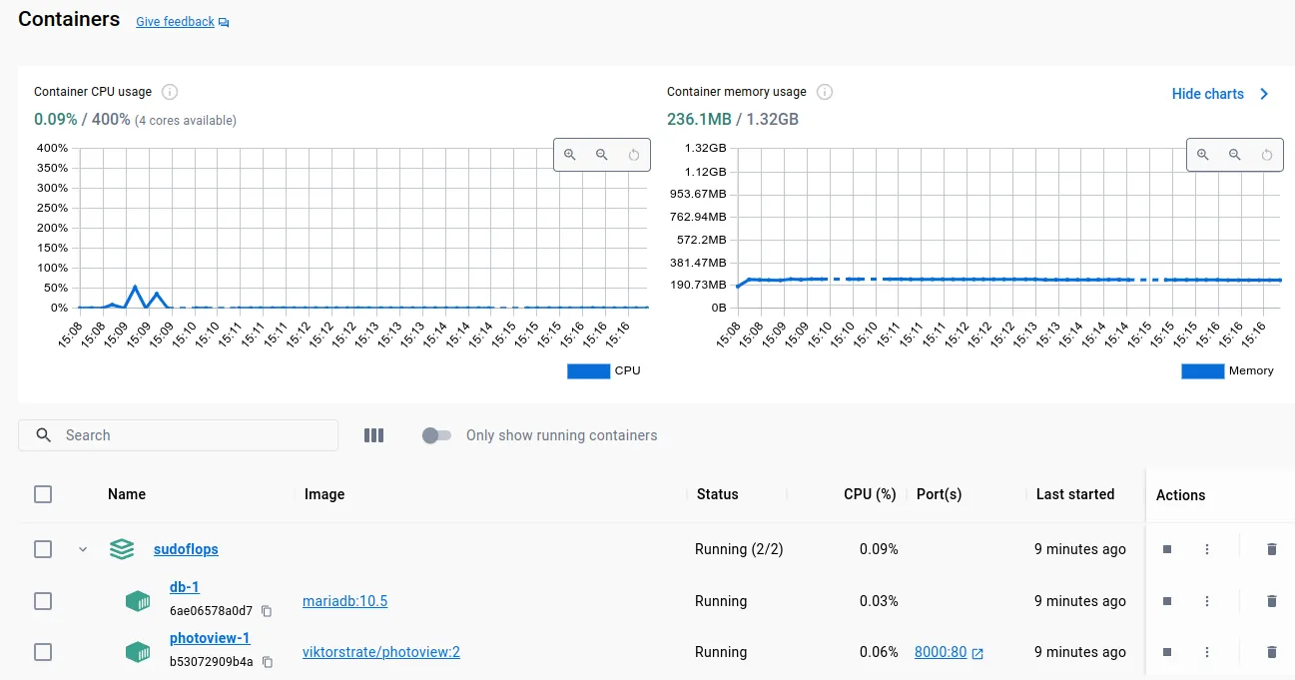
Task: Delete the sudoflops compose stack
Action: (1271, 549)
